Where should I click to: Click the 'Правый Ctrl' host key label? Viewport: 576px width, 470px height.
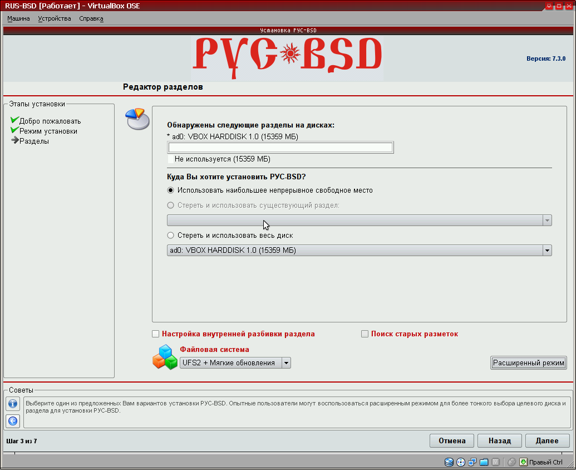(x=545, y=462)
